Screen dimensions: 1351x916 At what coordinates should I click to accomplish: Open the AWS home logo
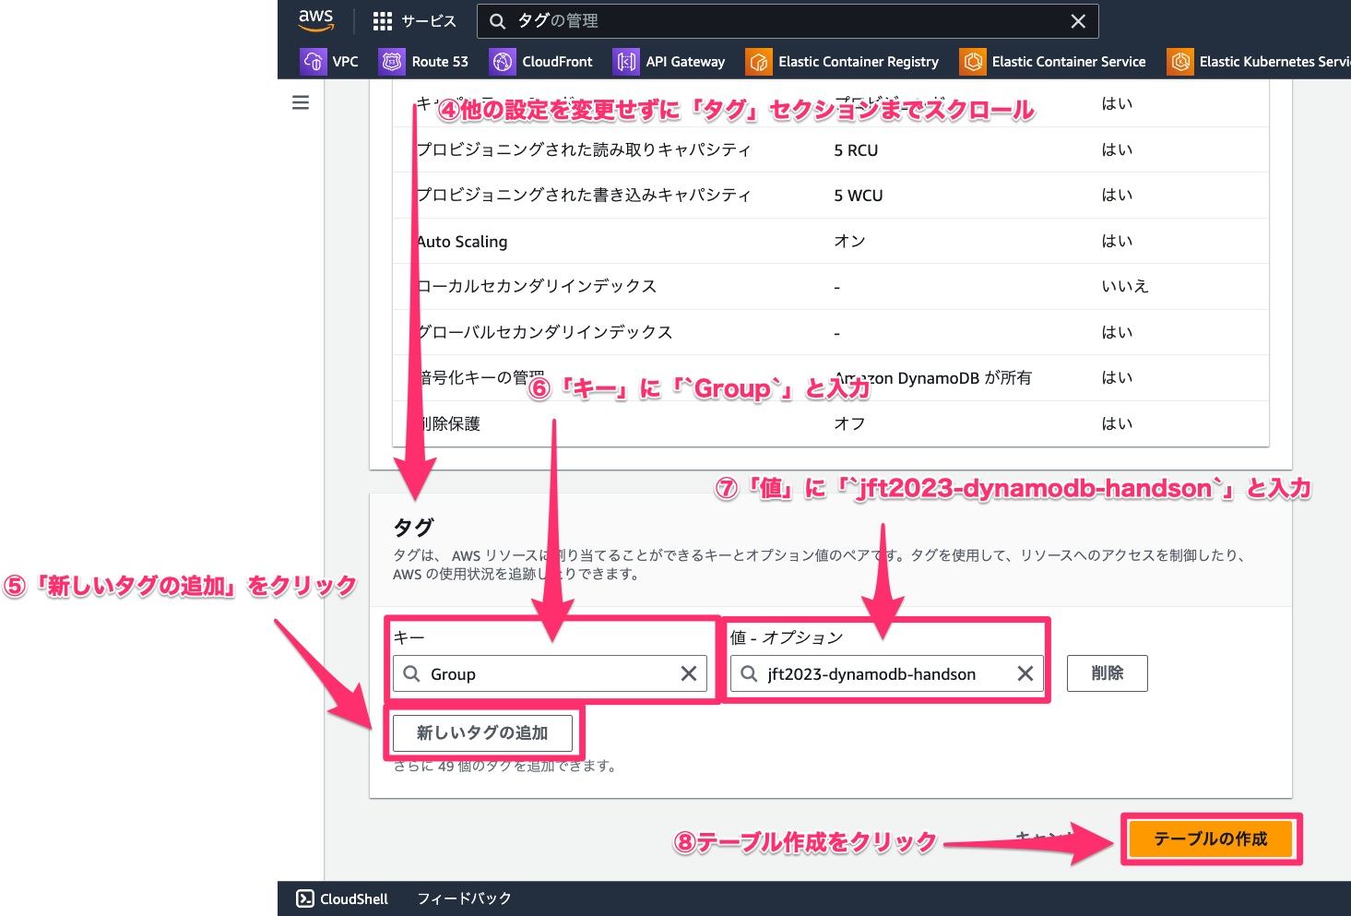coord(315,20)
